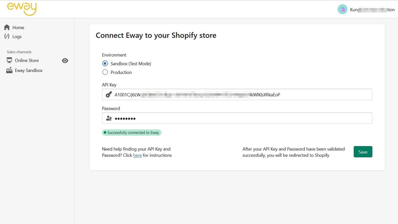This screenshot has height=224, width=398.
Task: Click the Eway Sandbox channel icon
Action: (x=9, y=70)
